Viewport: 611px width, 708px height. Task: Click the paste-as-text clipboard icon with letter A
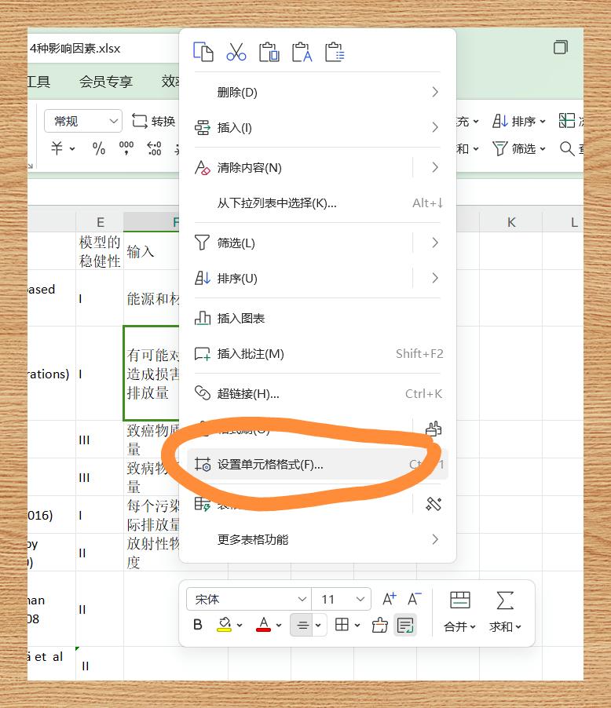[302, 52]
